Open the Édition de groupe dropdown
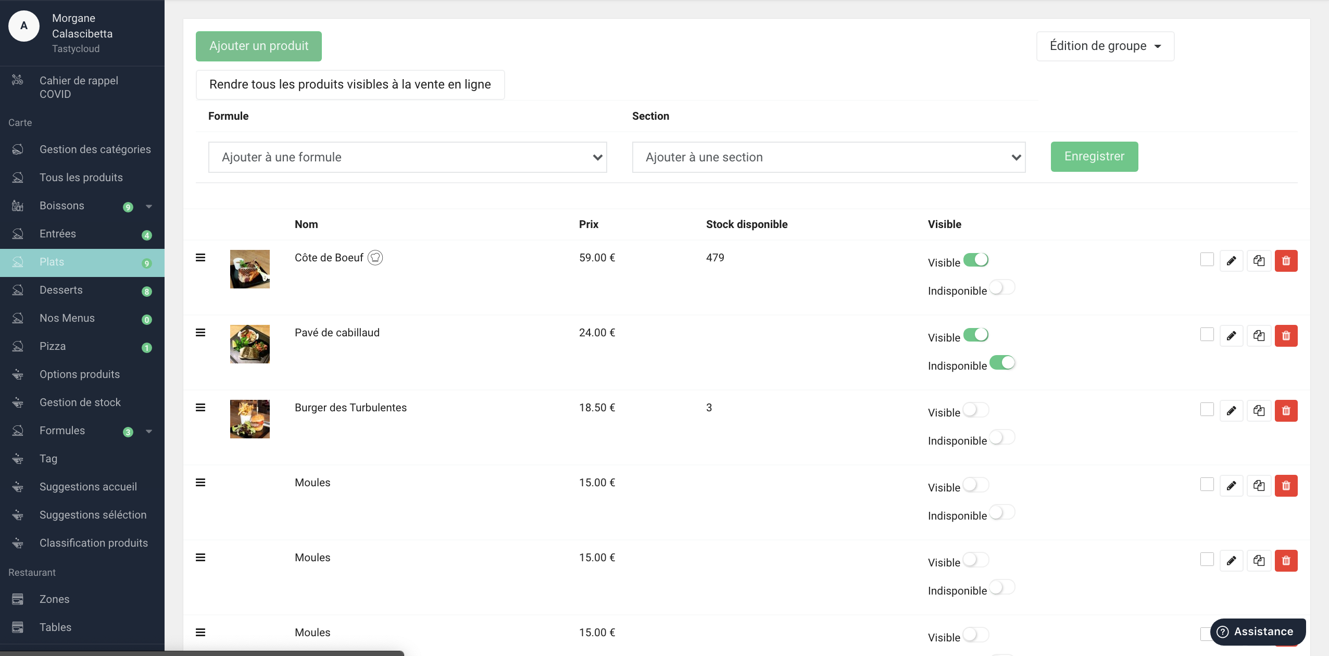This screenshot has width=1329, height=656. pos(1105,46)
